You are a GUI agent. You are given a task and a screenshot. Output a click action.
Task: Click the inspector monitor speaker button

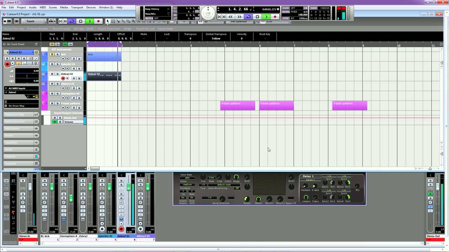click(x=13, y=63)
